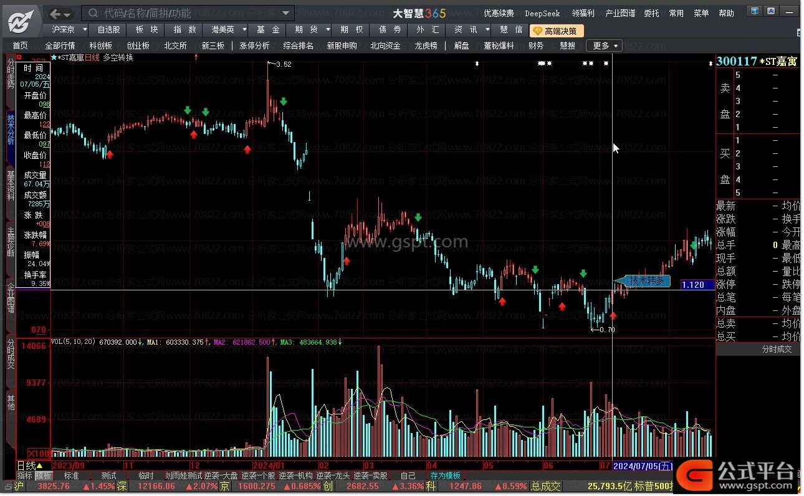The height and width of the screenshot is (496, 804).
Task: Click the 'A' font button at top right
Action: coord(771,11)
